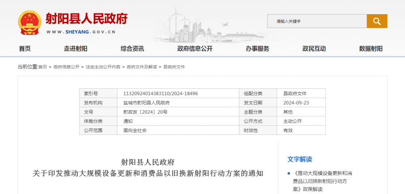Screen dimensions: 405x194
Task: Click the 主动公开 cell
Action: (293, 121)
